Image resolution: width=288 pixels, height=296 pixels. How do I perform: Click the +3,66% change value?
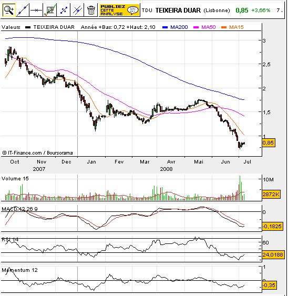click(261, 10)
